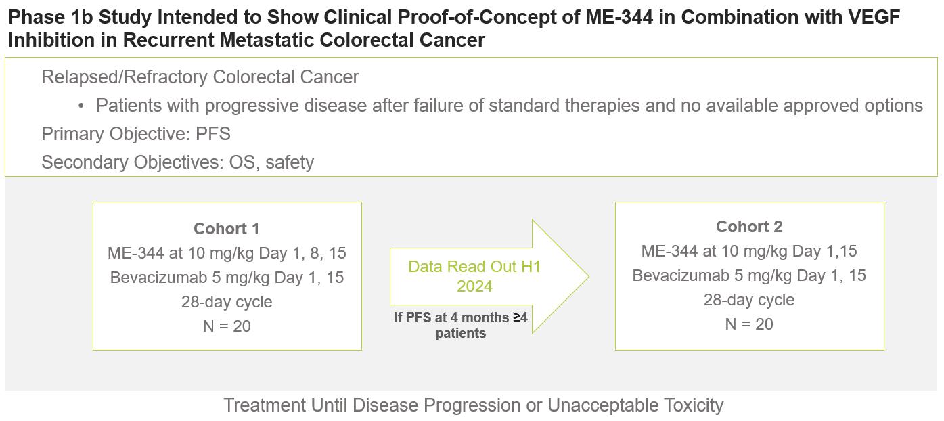Screen dimensions: 944x421
Task: Click the slide title about Phase 1b Study
Action: 453,28
